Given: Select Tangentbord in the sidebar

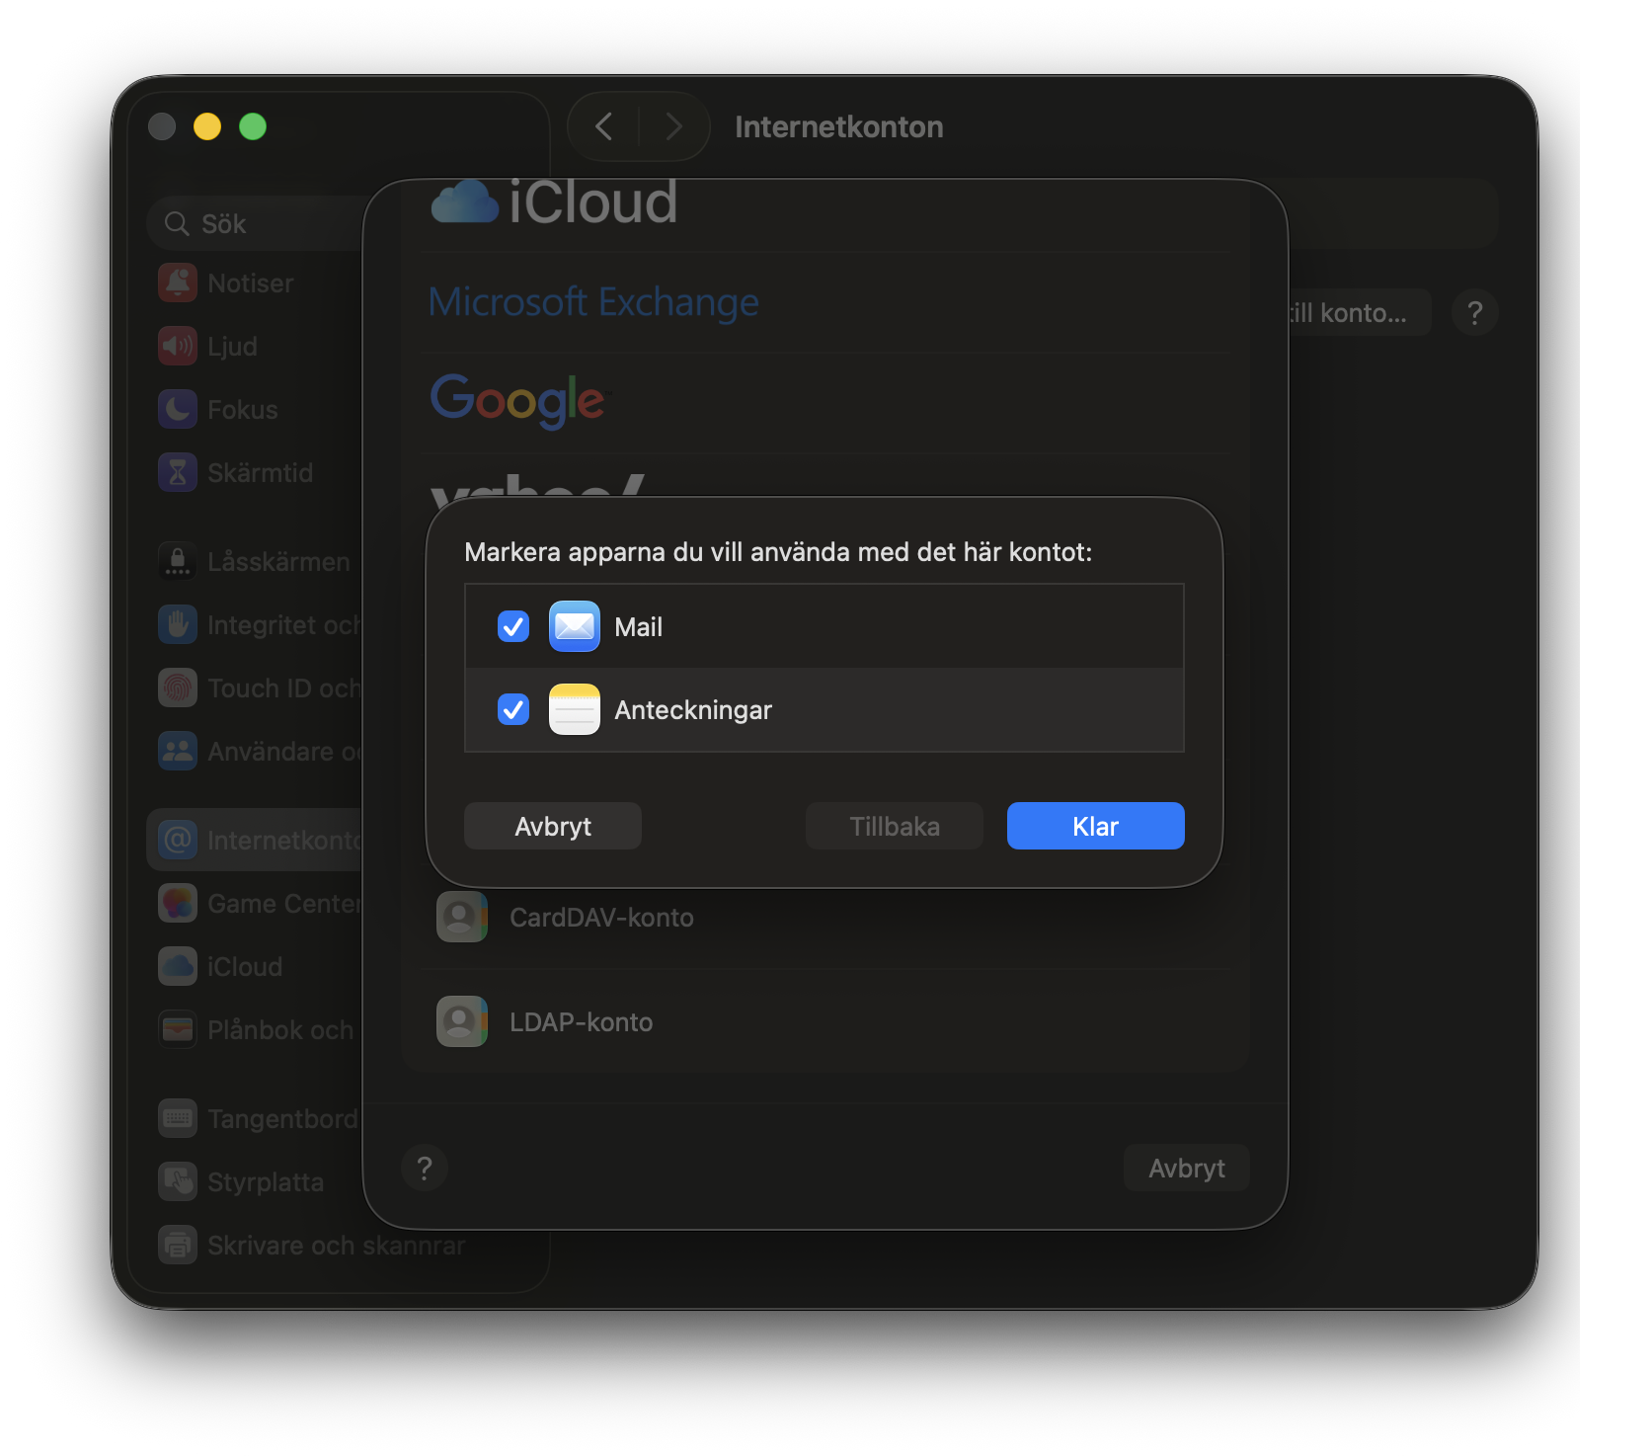Looking at the screenshot, I should (281, 1119).
